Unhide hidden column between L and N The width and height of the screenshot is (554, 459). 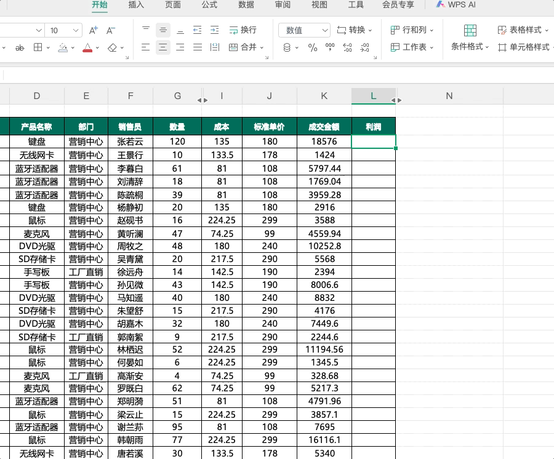pos(396,100)
